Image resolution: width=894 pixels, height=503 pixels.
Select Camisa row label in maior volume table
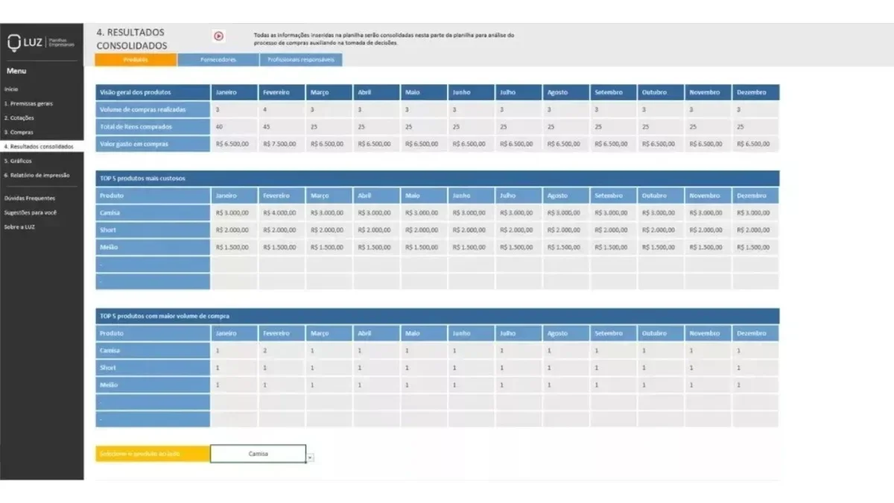pos(153,350)
